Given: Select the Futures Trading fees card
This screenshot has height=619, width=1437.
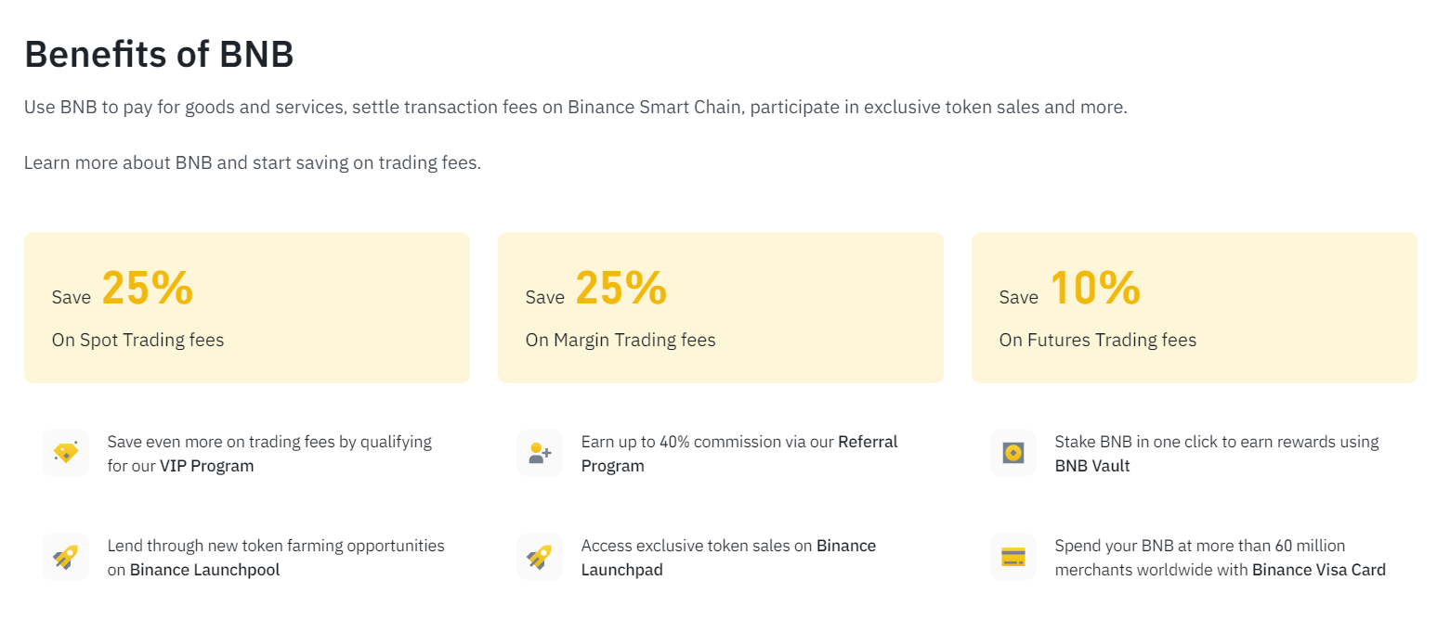Looking at the screenshot, I should pos(1195,307).
